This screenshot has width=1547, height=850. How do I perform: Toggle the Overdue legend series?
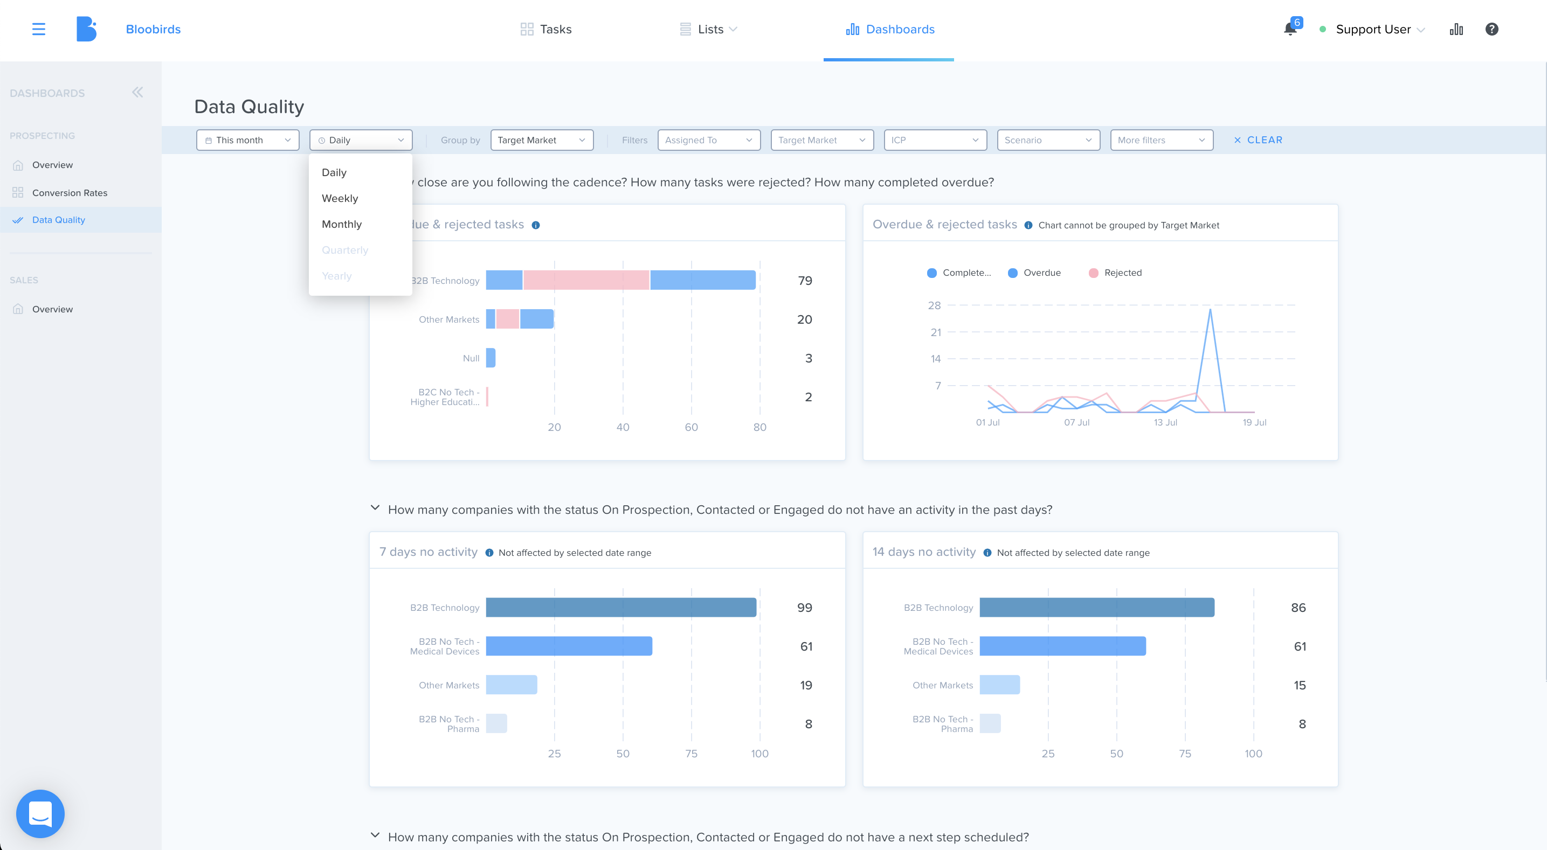point(1035,273)
